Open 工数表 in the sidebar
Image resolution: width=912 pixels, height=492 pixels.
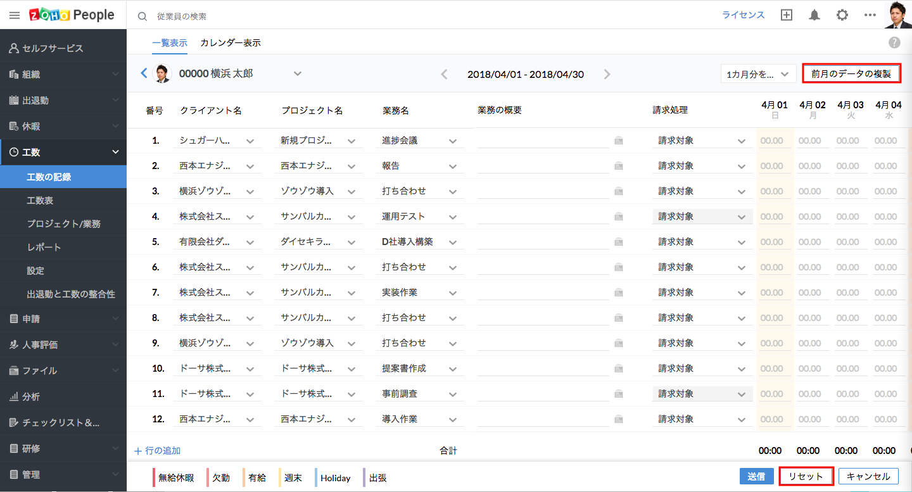[40, 200]
